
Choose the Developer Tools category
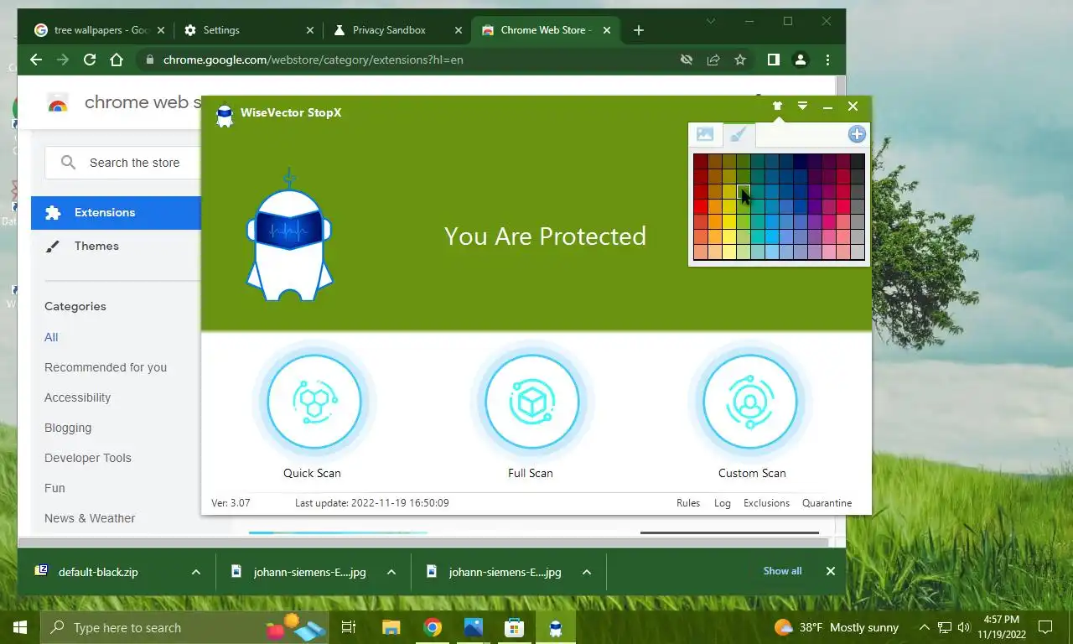coord(88,458)
